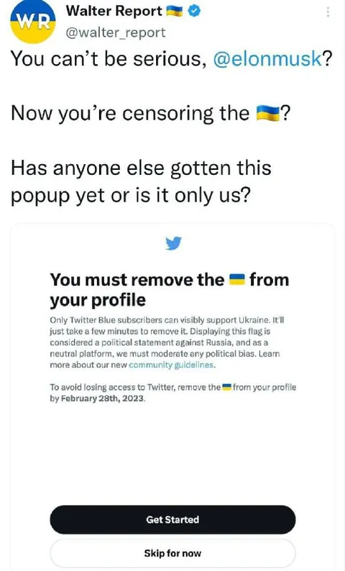The height and width of the screenshot is (571, 345).
Task: Click the flag icon in popup heading
Action: tap(236, 279)
